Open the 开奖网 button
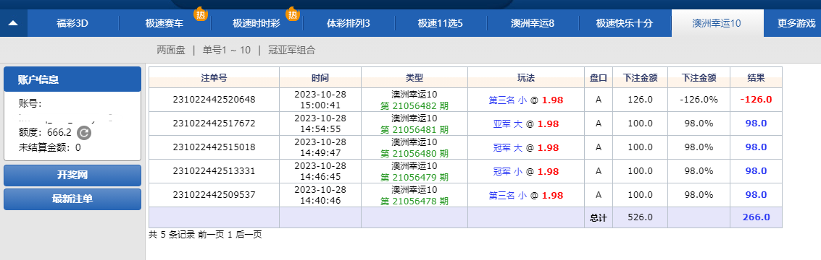Image resolution: width=821 pixels, height=260 pixels. tap(72, 175)
